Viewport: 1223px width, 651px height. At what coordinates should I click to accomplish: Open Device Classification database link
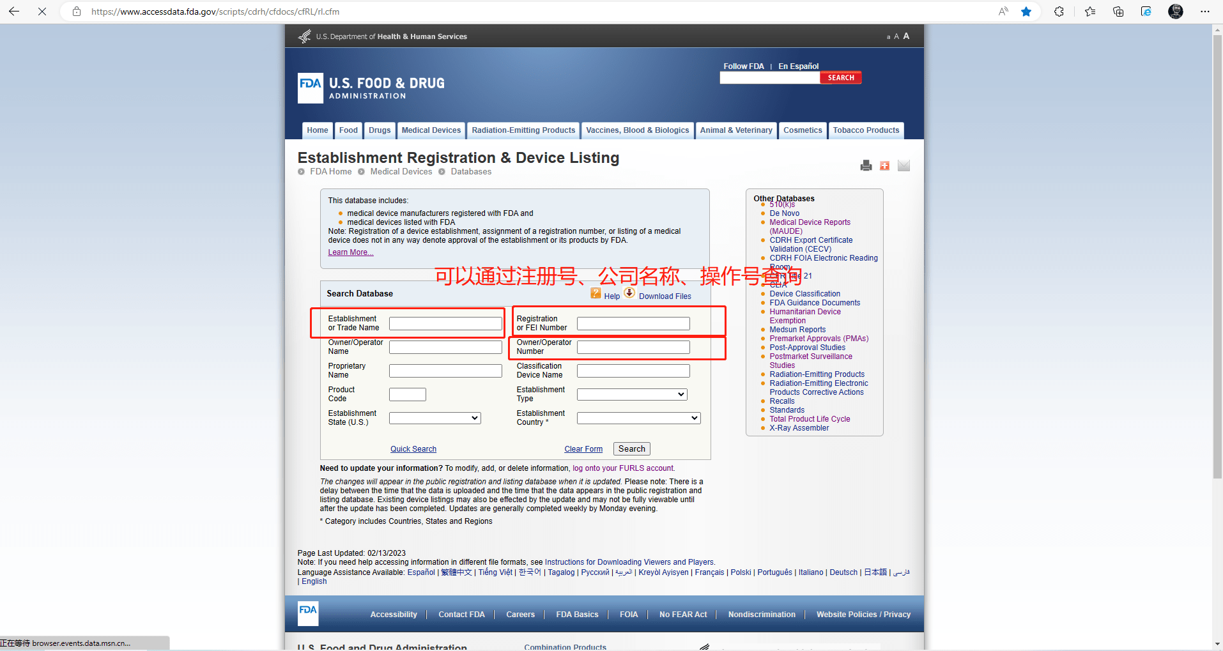click(804, 294)
